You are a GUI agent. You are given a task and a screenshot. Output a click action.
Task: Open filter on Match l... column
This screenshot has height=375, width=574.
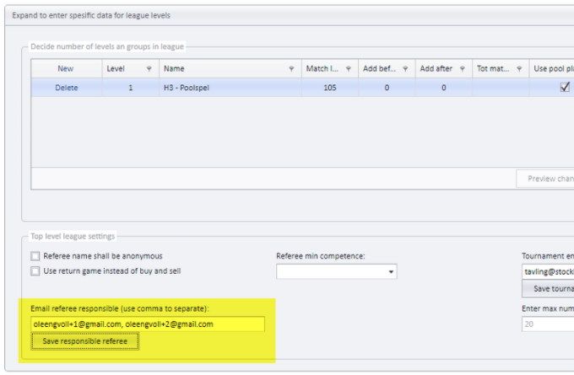(349, 69)
